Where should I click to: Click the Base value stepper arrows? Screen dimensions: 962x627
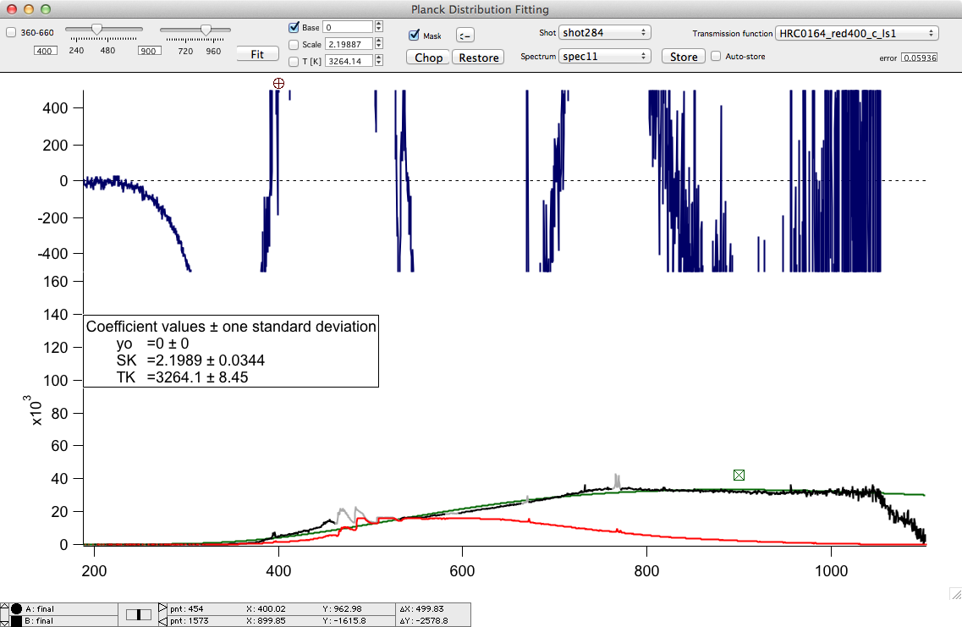coord(378,27)
